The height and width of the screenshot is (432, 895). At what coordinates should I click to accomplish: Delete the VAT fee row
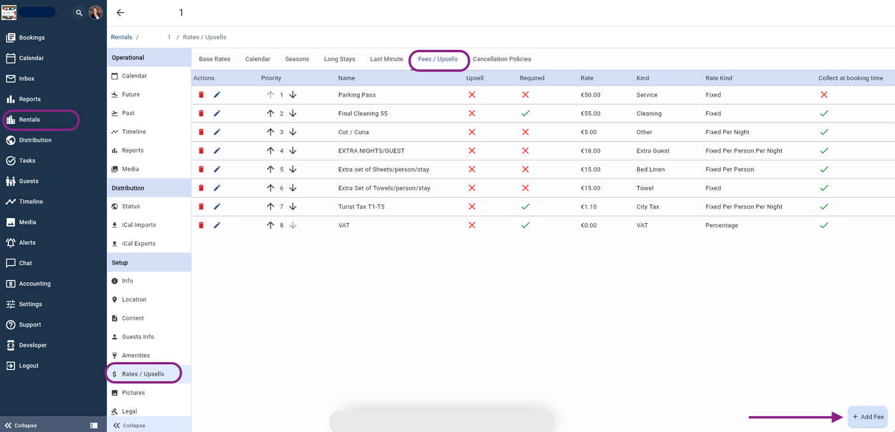point(201,225)
